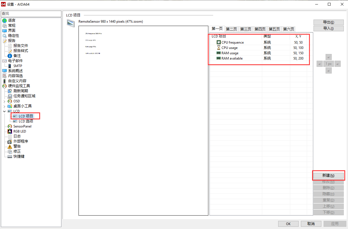
Task: Click the 报告 document icon
Action: (4, 41)
